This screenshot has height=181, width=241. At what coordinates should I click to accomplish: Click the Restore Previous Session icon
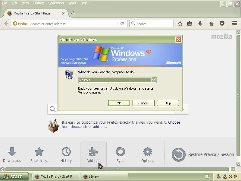tap(178, 154)
